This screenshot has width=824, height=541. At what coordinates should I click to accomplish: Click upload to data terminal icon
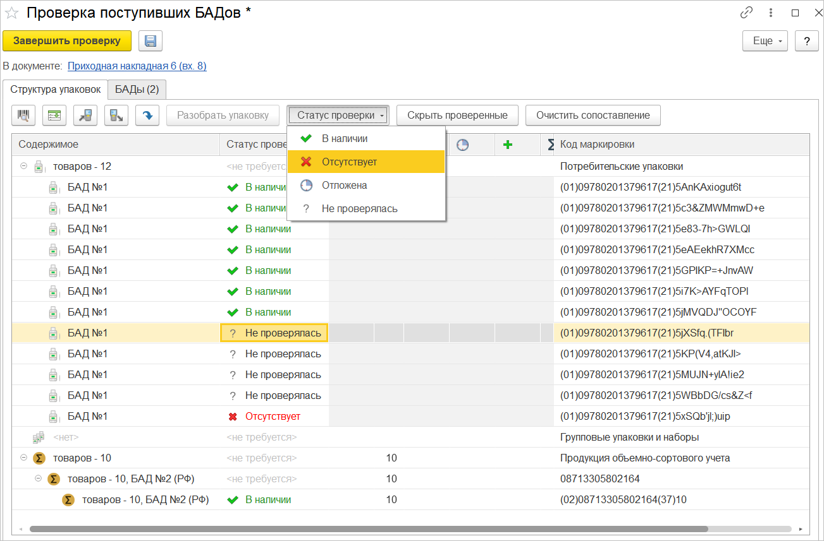(116, 116)
